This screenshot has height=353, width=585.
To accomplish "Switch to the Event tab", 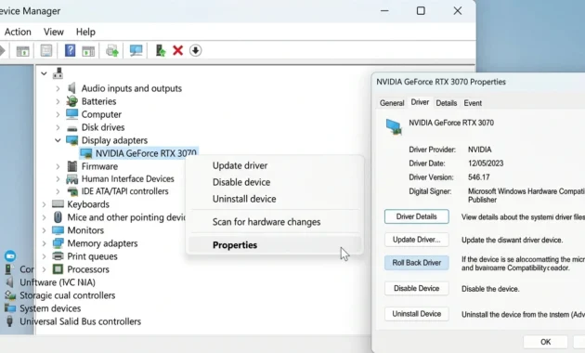I will tap(473, 103).
